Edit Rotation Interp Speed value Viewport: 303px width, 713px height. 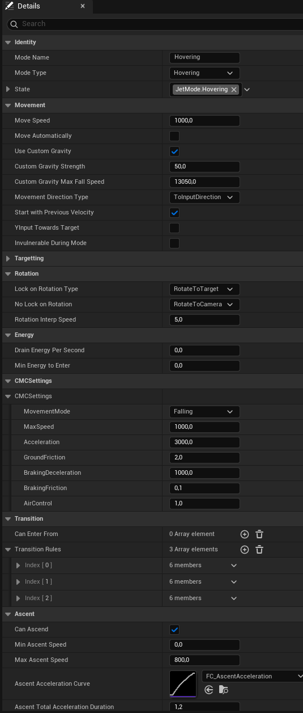204,320
